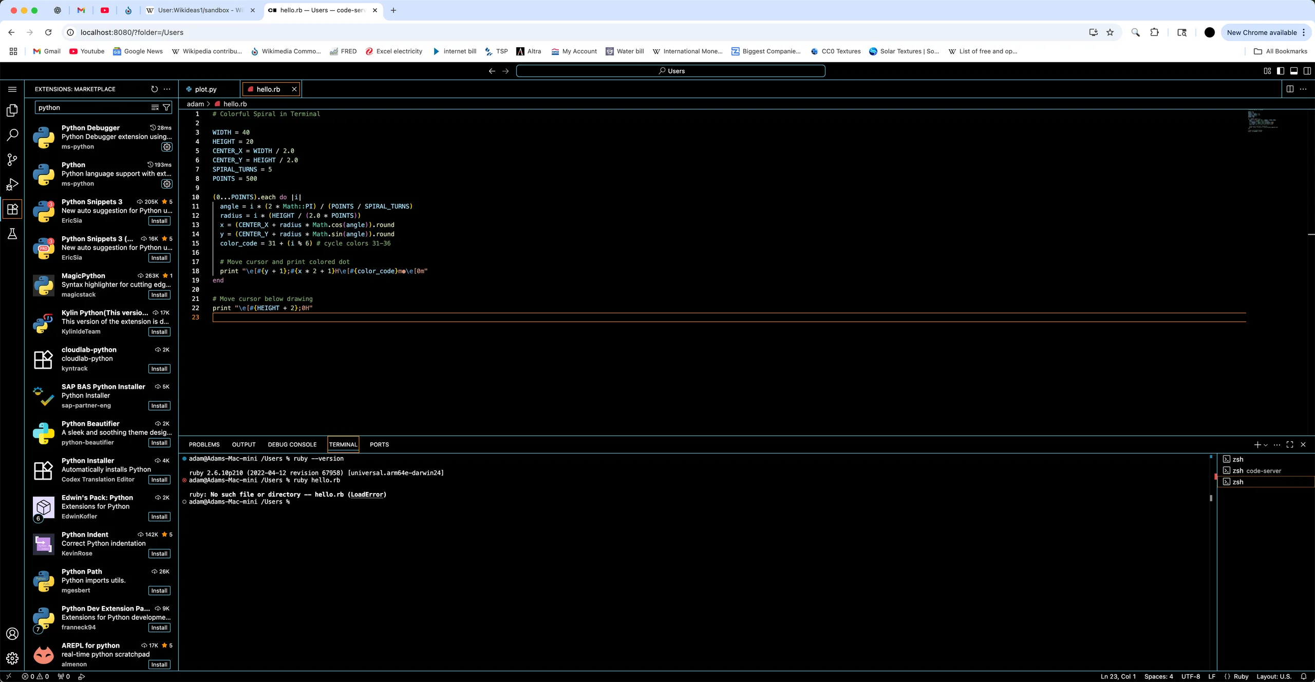Open the DEBUG CONSOLE tab
Screen dimensions: 1315x682
pyautogui.click(x=292, y=445)
